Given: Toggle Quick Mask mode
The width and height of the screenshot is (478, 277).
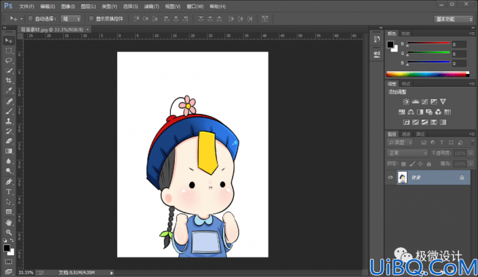Looking at the screenshot, I should (9, 262).
